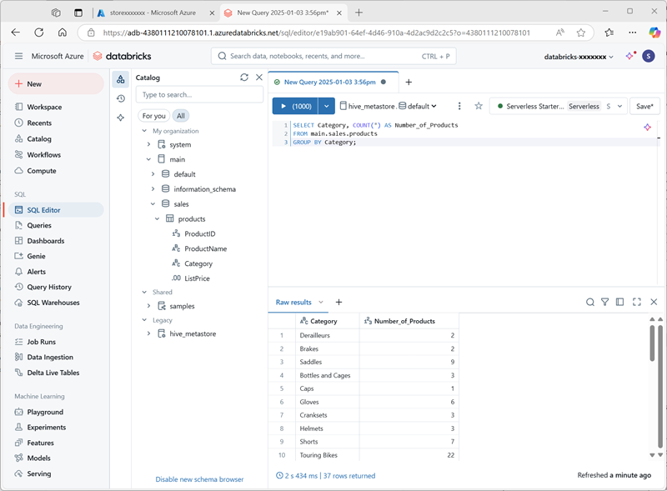The image size is (667, 491).
Task: Open the run options dropdown arrow
Action: point(326,107)
